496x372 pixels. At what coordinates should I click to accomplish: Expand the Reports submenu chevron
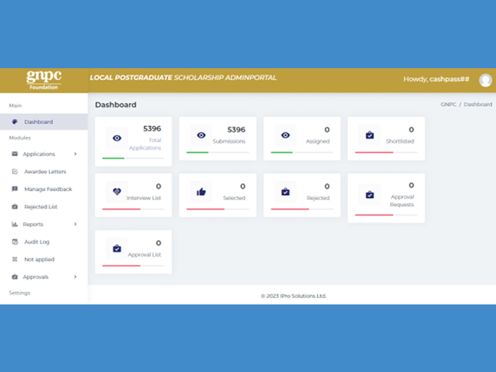75,224
